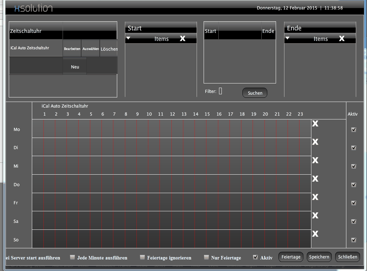Click the Suchen button

[x=255, y=93]
